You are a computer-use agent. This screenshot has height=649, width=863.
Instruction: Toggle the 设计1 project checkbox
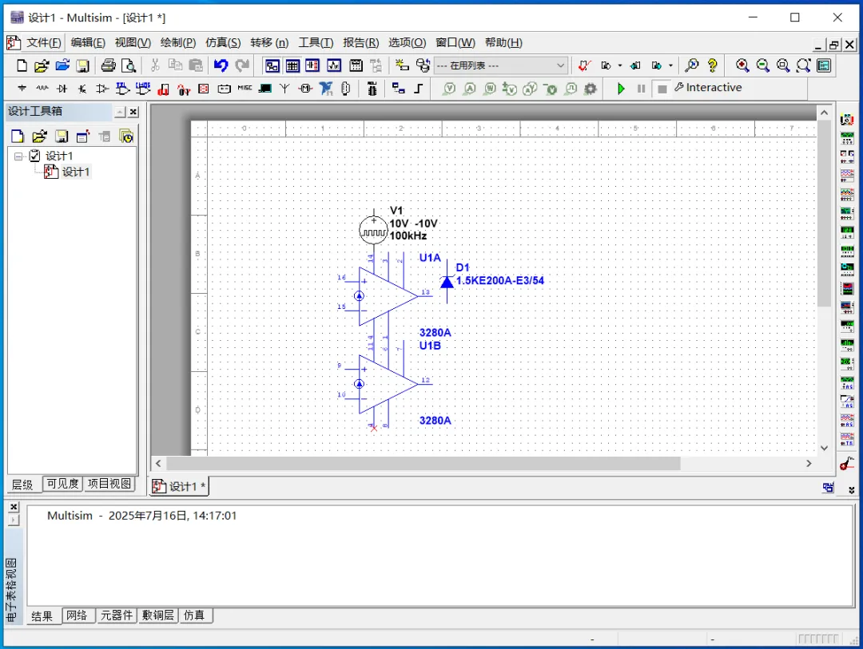coord(34,156)
